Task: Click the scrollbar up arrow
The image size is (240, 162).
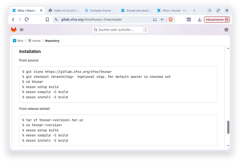Action: (x=228, y=48)
